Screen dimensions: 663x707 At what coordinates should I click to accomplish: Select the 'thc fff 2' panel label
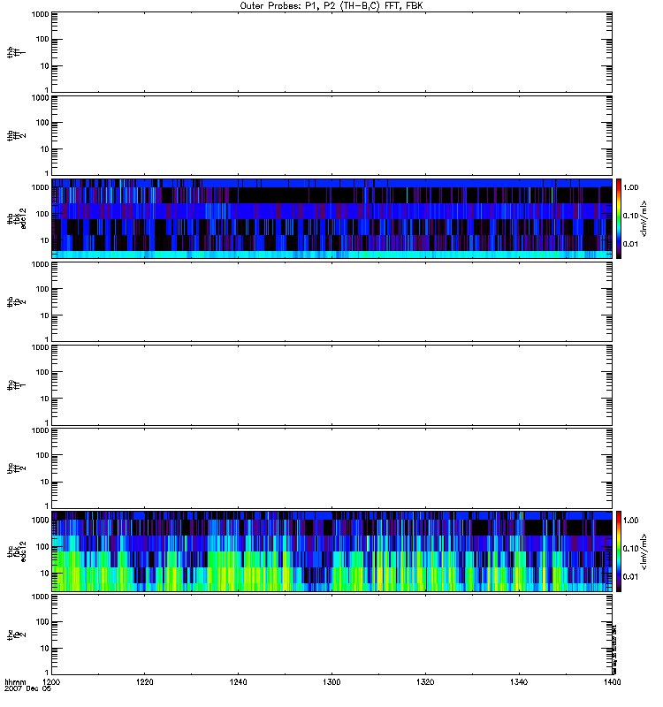tap(16, 468)
